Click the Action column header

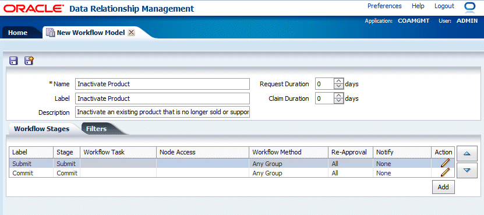443,152
